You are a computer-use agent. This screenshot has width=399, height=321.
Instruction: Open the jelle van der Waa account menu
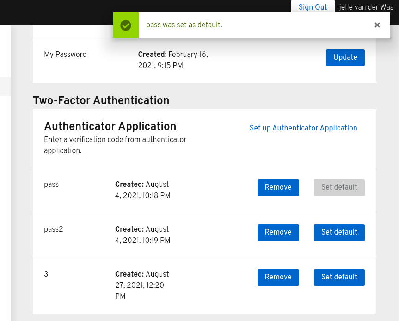tap(366, 7)
